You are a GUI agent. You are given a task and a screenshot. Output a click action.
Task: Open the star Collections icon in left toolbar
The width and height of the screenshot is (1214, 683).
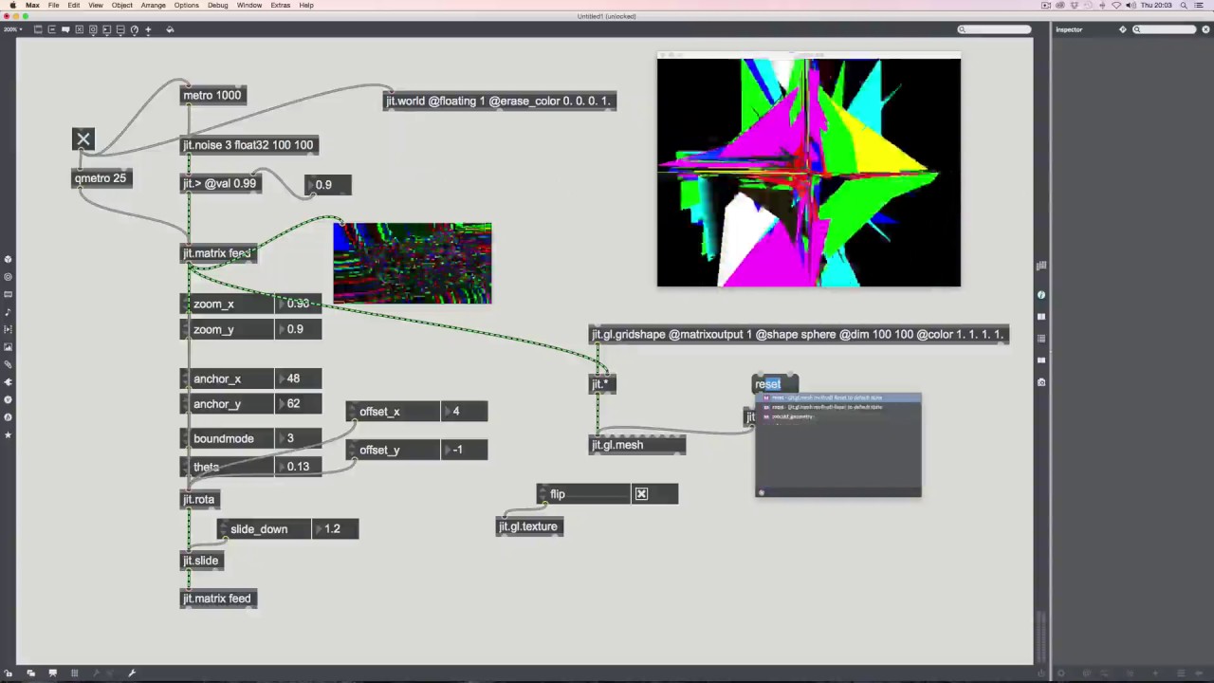pos(9,434)
